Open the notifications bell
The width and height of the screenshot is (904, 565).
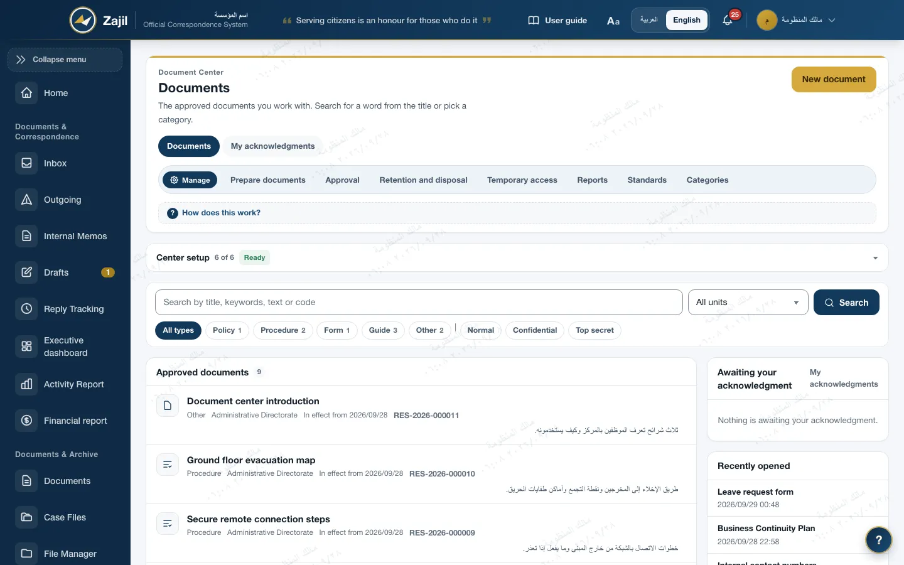(728, 20)
